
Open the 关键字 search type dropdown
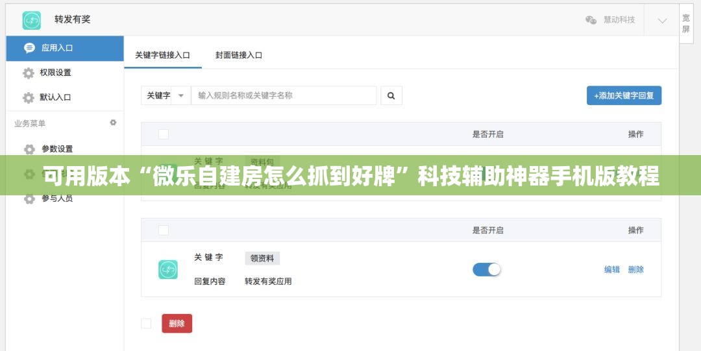point(166,95)
